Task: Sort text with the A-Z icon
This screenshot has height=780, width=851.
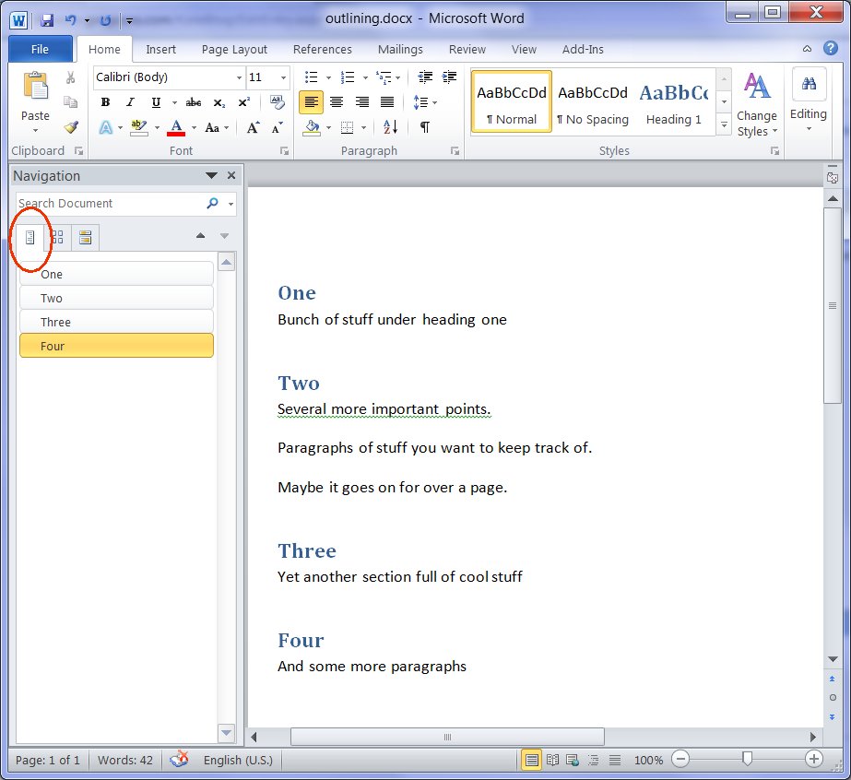Action: (391, 127)
